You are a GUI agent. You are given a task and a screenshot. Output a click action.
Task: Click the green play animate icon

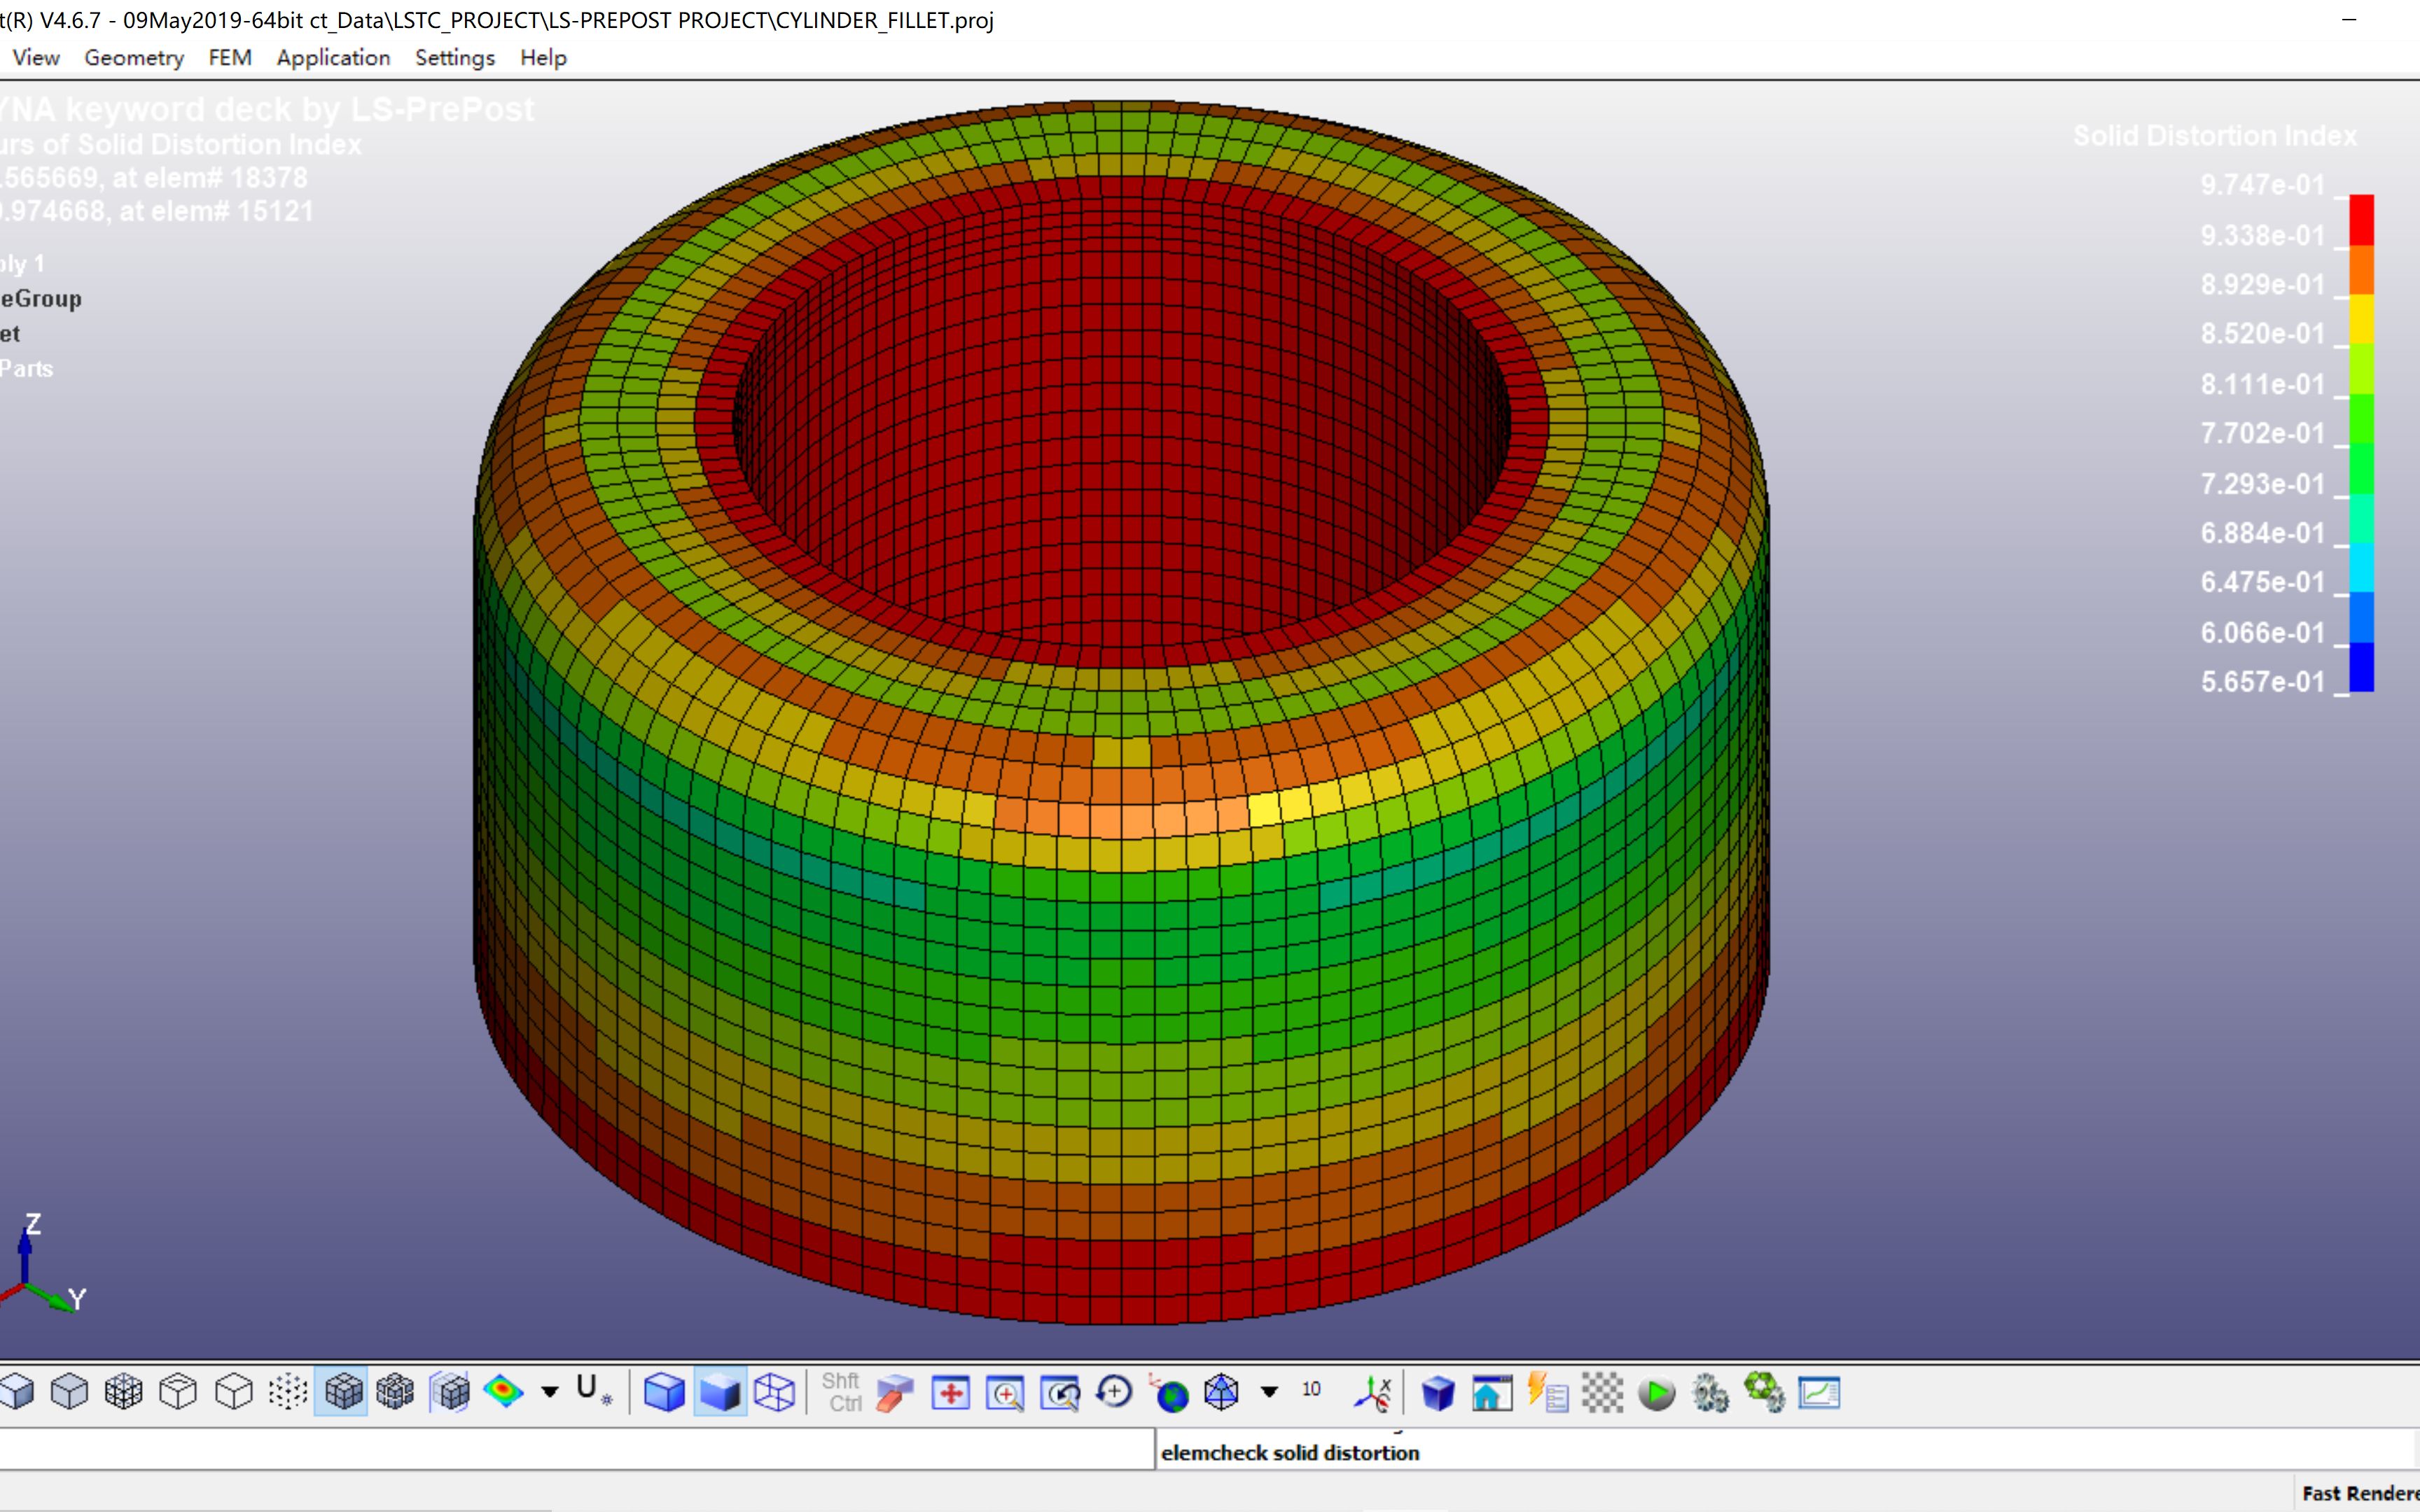[1656, 1393]
